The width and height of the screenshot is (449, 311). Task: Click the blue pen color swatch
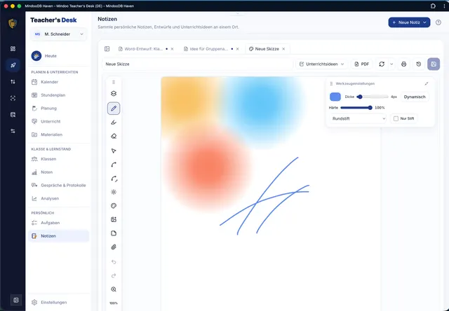(x=335, y=97)
